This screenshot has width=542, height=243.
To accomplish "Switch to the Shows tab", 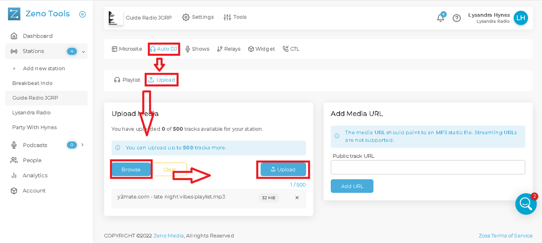I will coord(197,49).
